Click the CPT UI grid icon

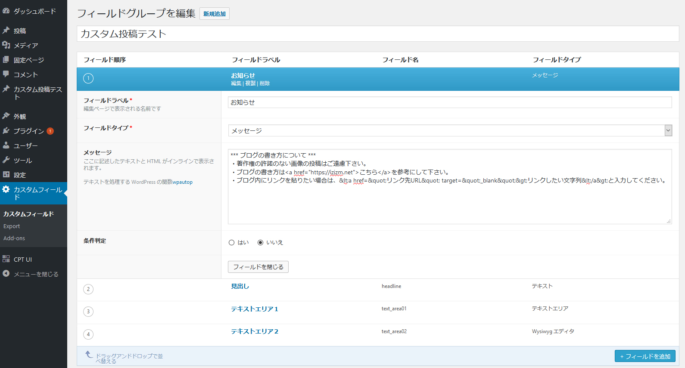(6, 259)
